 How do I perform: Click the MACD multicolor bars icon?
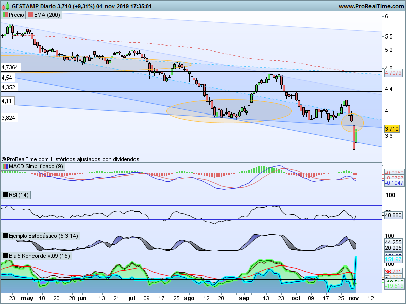pos(5,167)
